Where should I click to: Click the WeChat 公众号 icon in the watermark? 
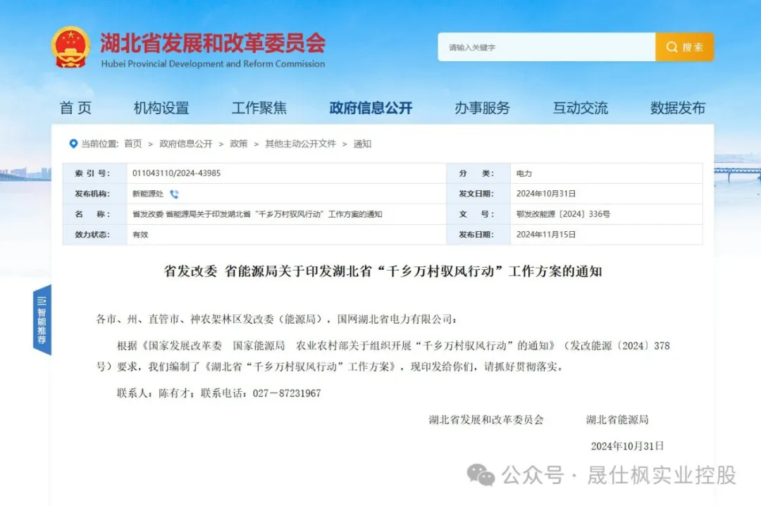pos(483,476)
